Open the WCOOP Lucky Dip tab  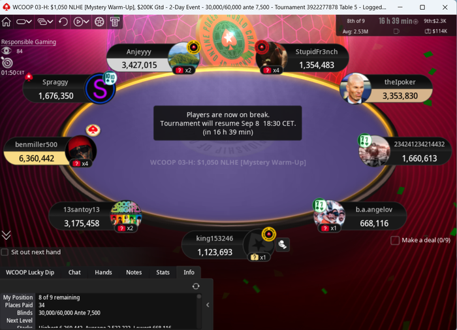tap(30, 272)
